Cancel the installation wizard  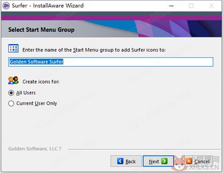pos(197,161)
